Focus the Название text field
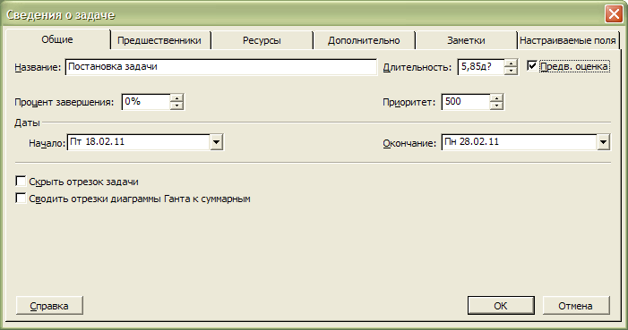Screen dimensions: 628x330 (221, 67)
